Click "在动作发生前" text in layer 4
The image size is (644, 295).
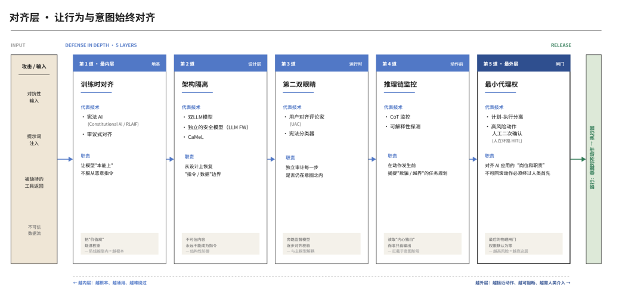(x=401, y=165)
